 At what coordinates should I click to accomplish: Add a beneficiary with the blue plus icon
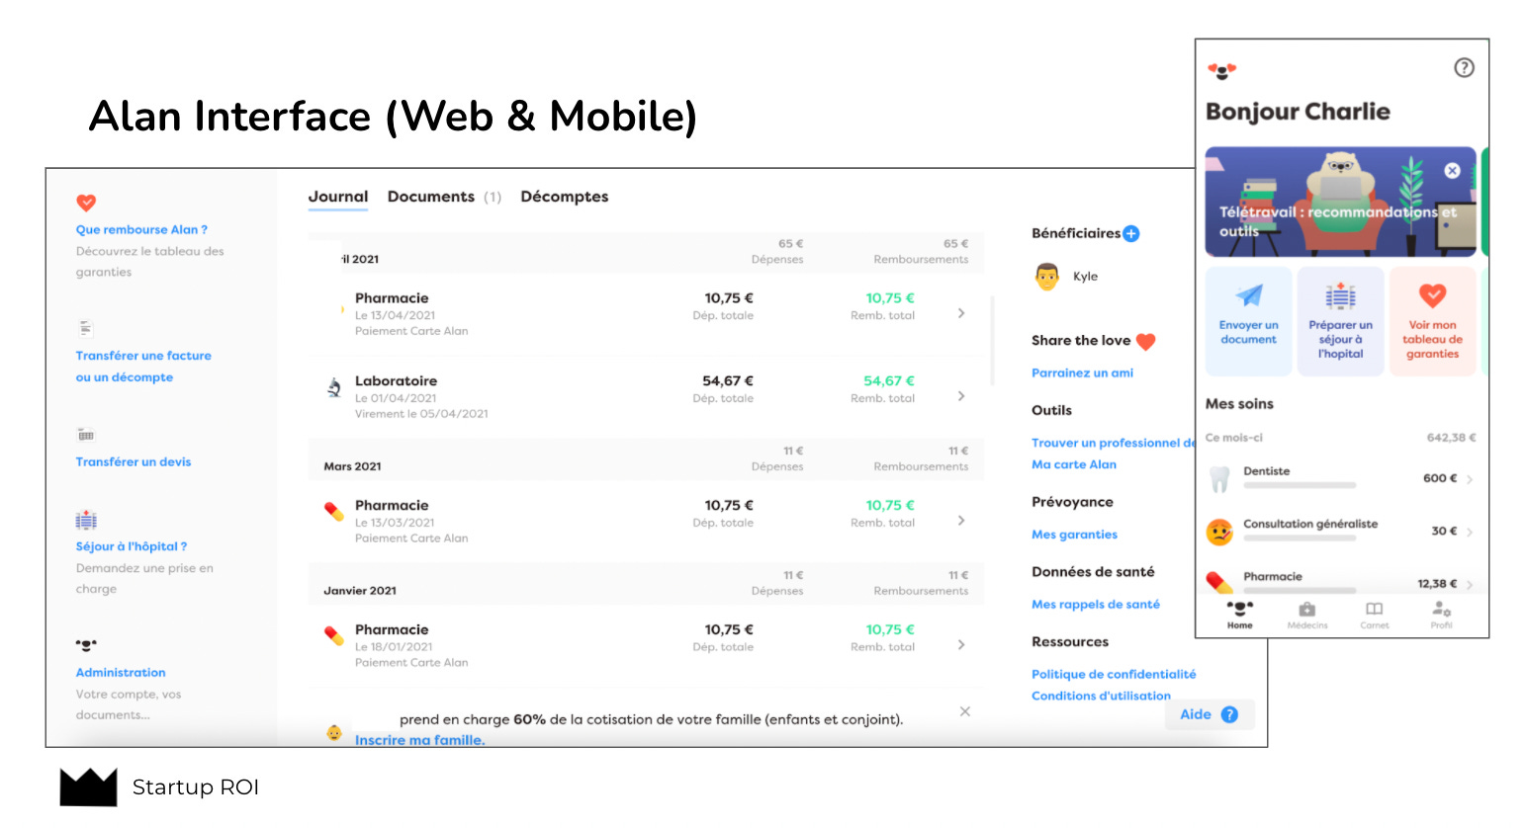(1131, 233)
